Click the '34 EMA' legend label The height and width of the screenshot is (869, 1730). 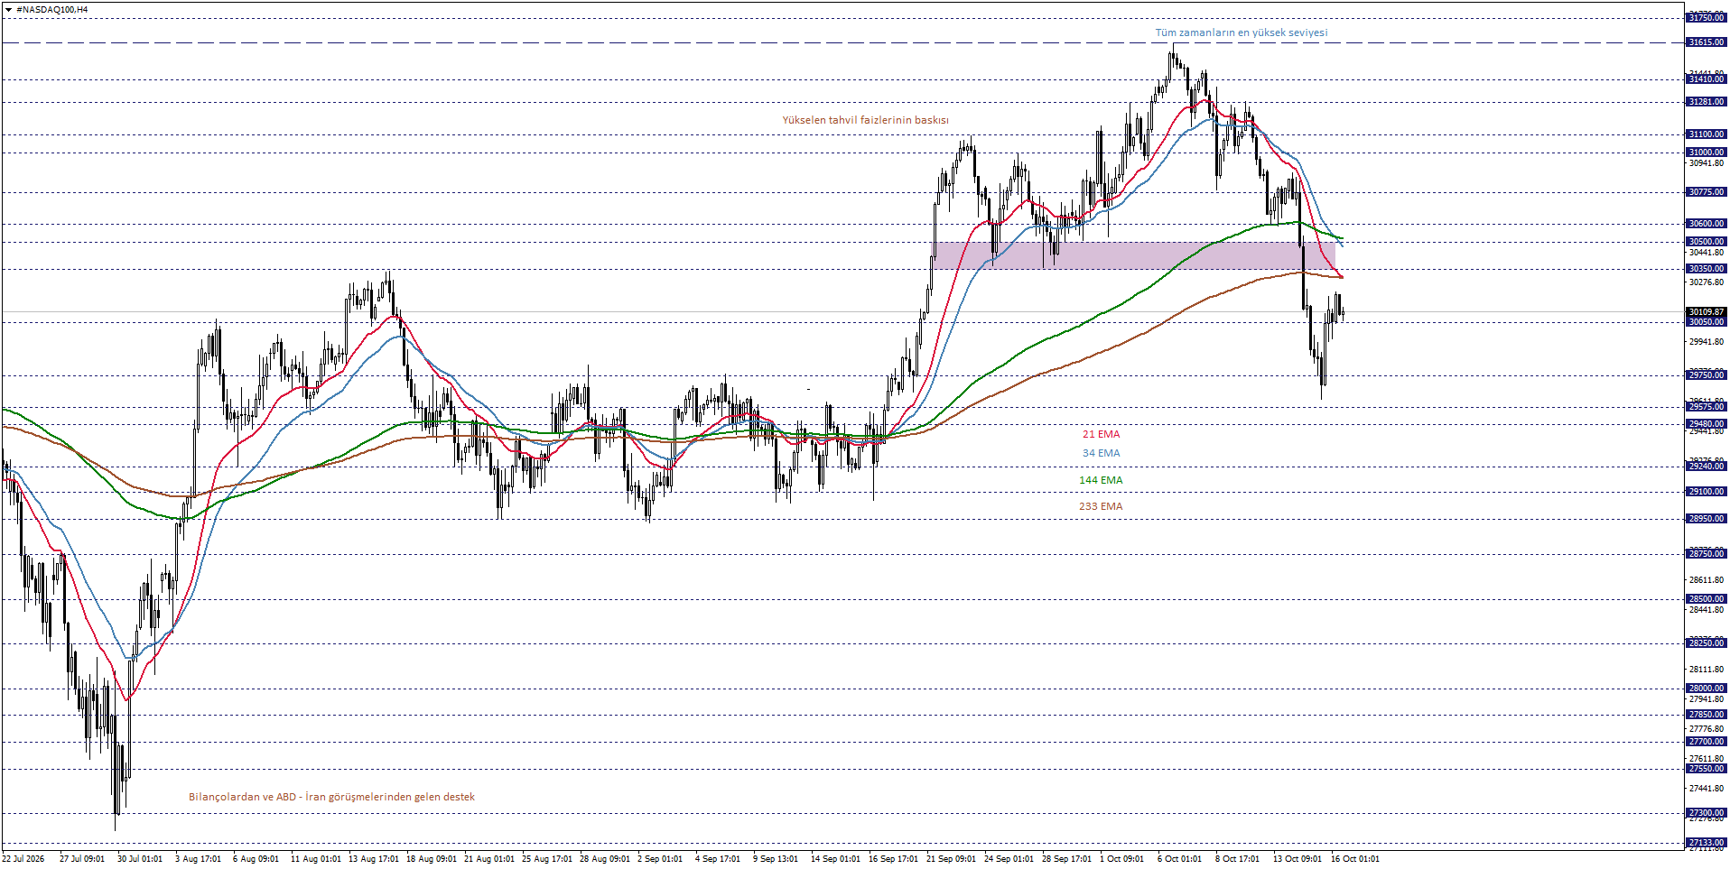coord(1101,453)
